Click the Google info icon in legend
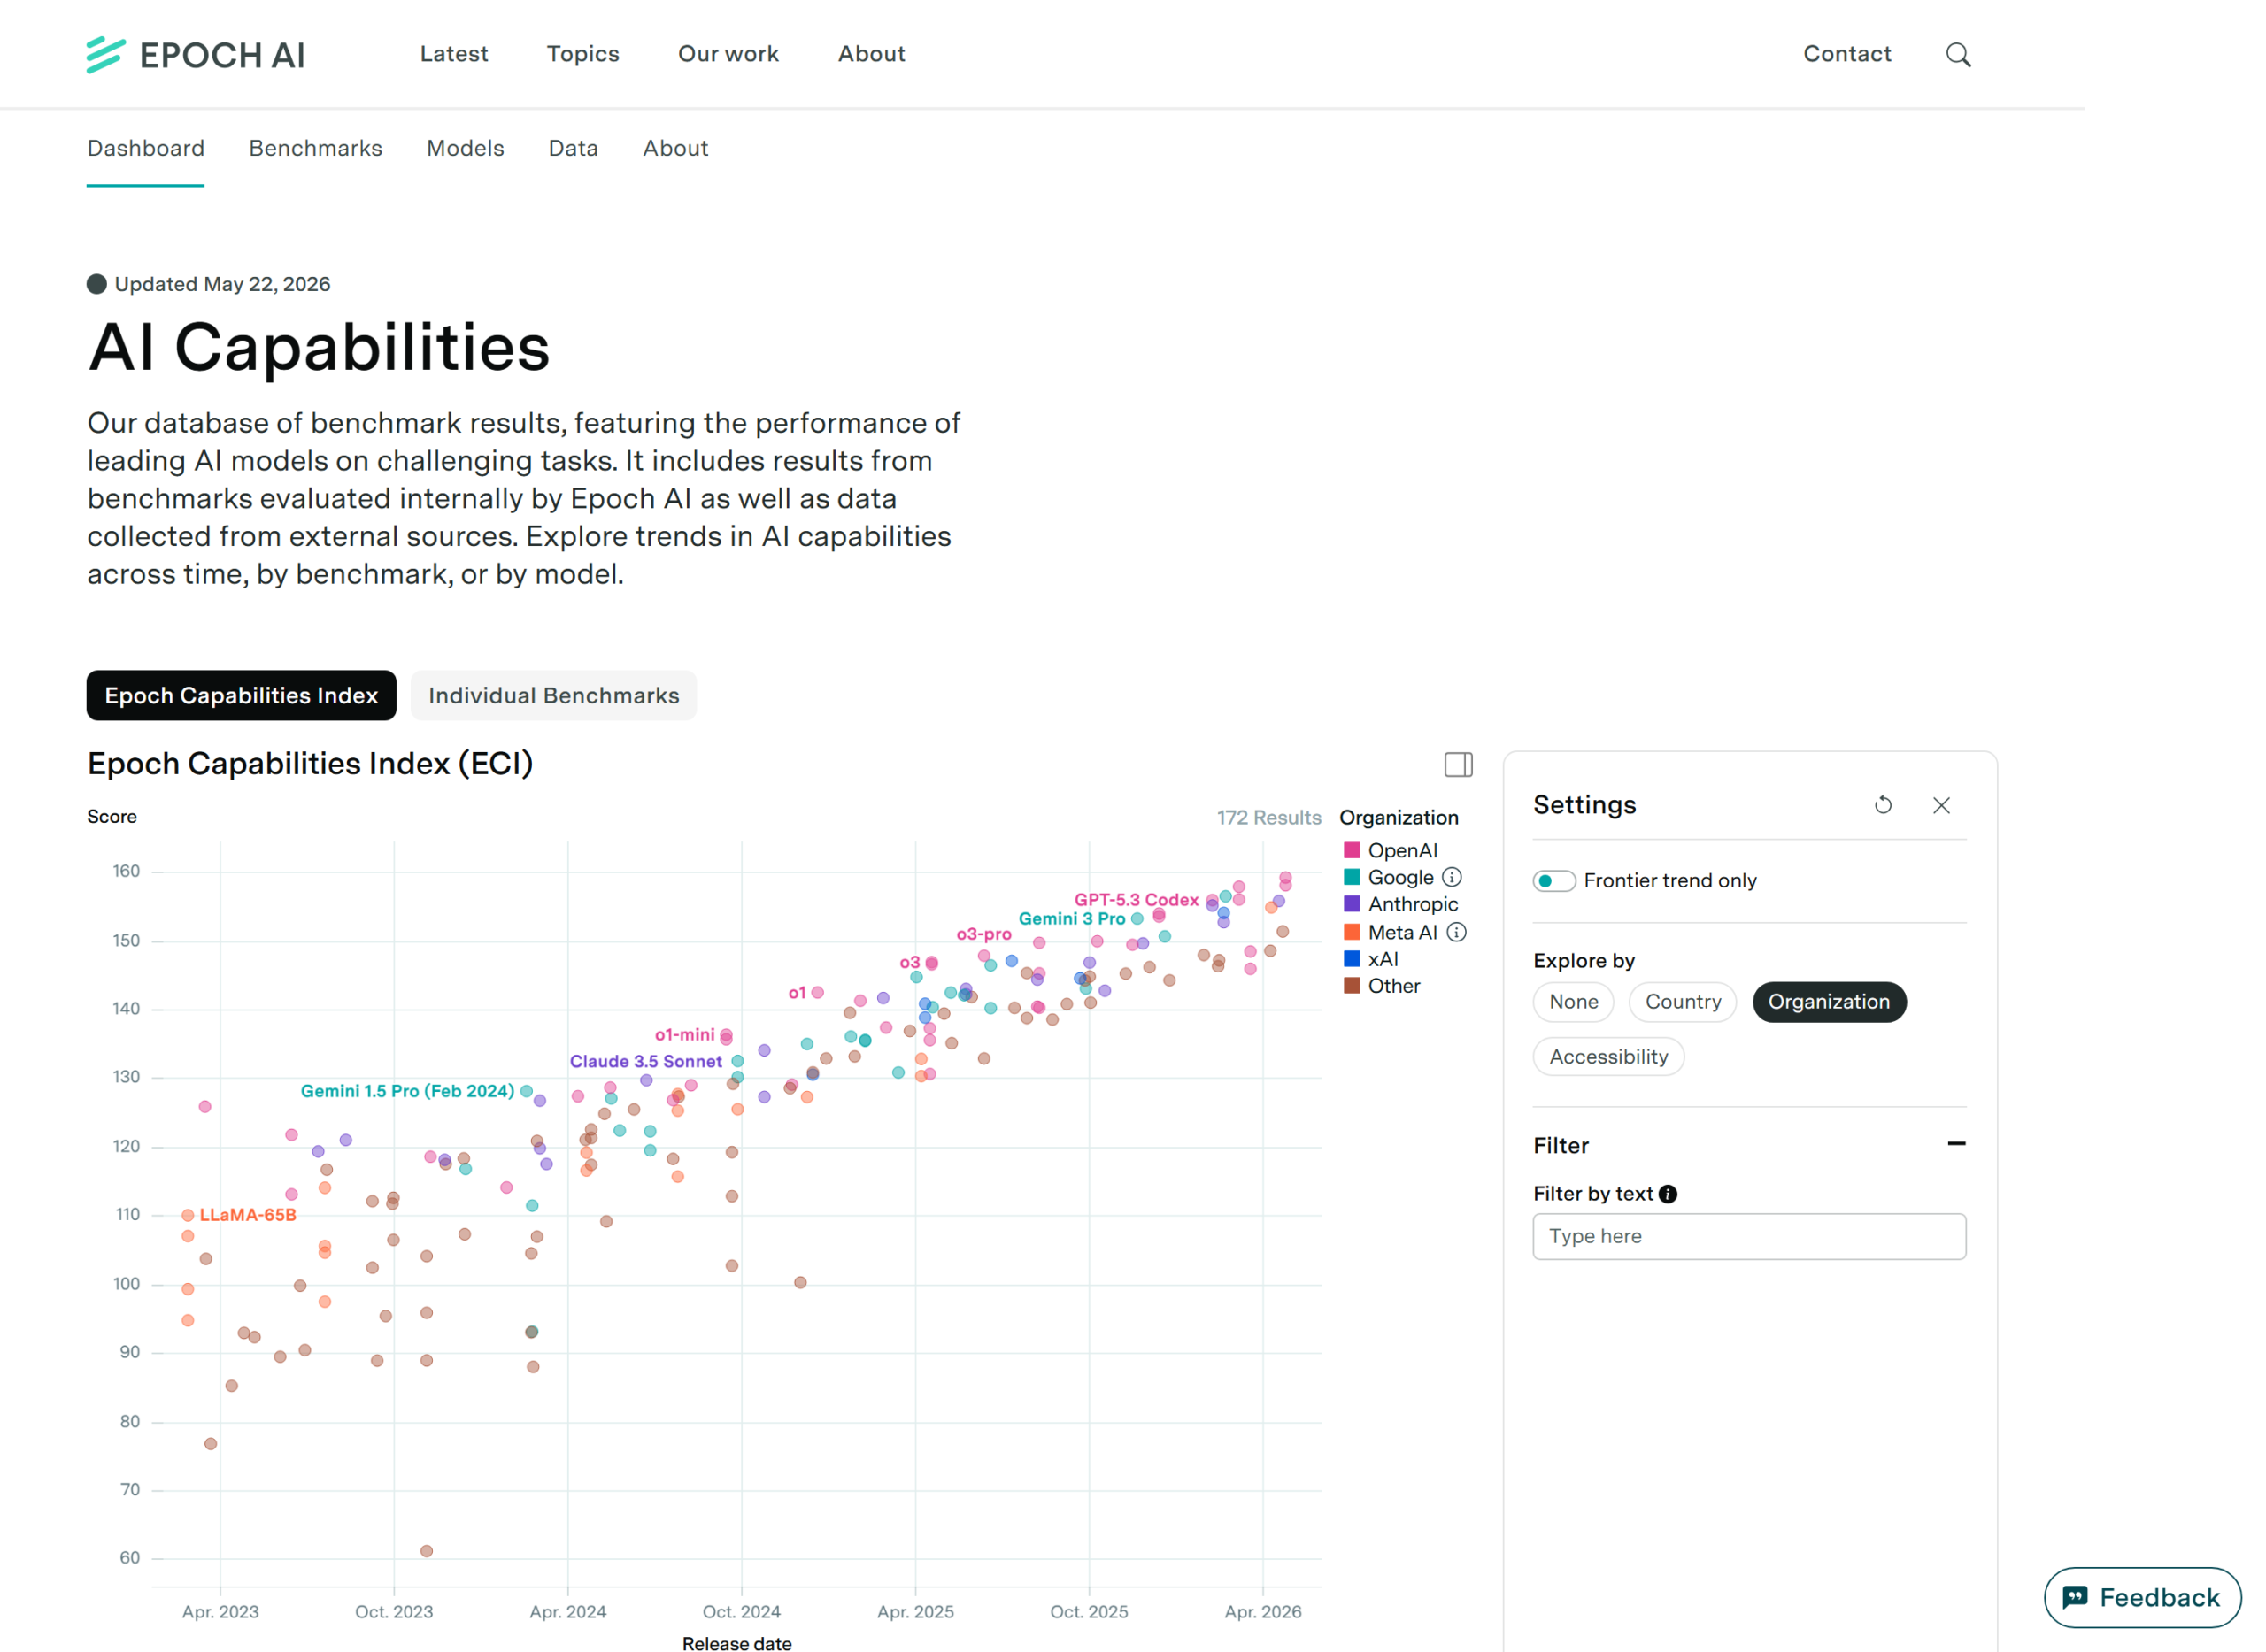 (x=1452, y=877)
